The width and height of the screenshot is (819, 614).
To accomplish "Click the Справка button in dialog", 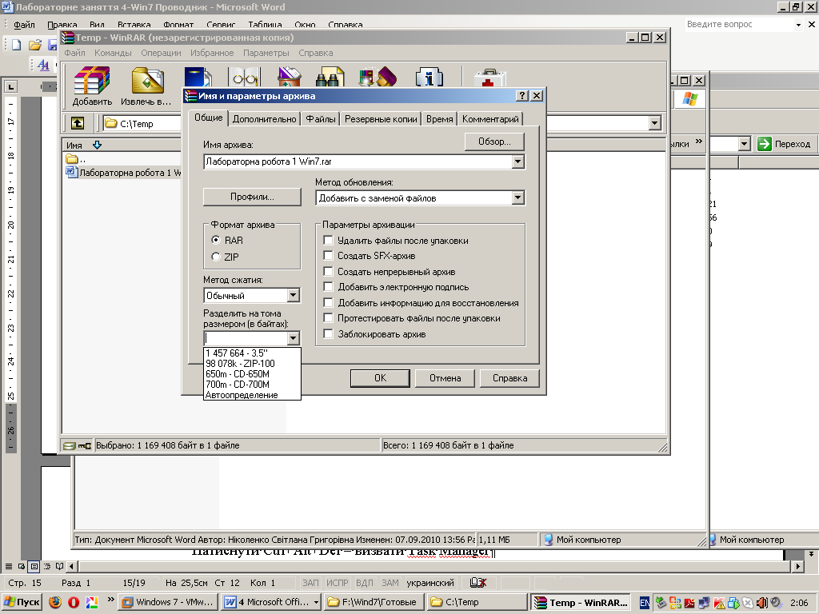I will click(509, 378).
